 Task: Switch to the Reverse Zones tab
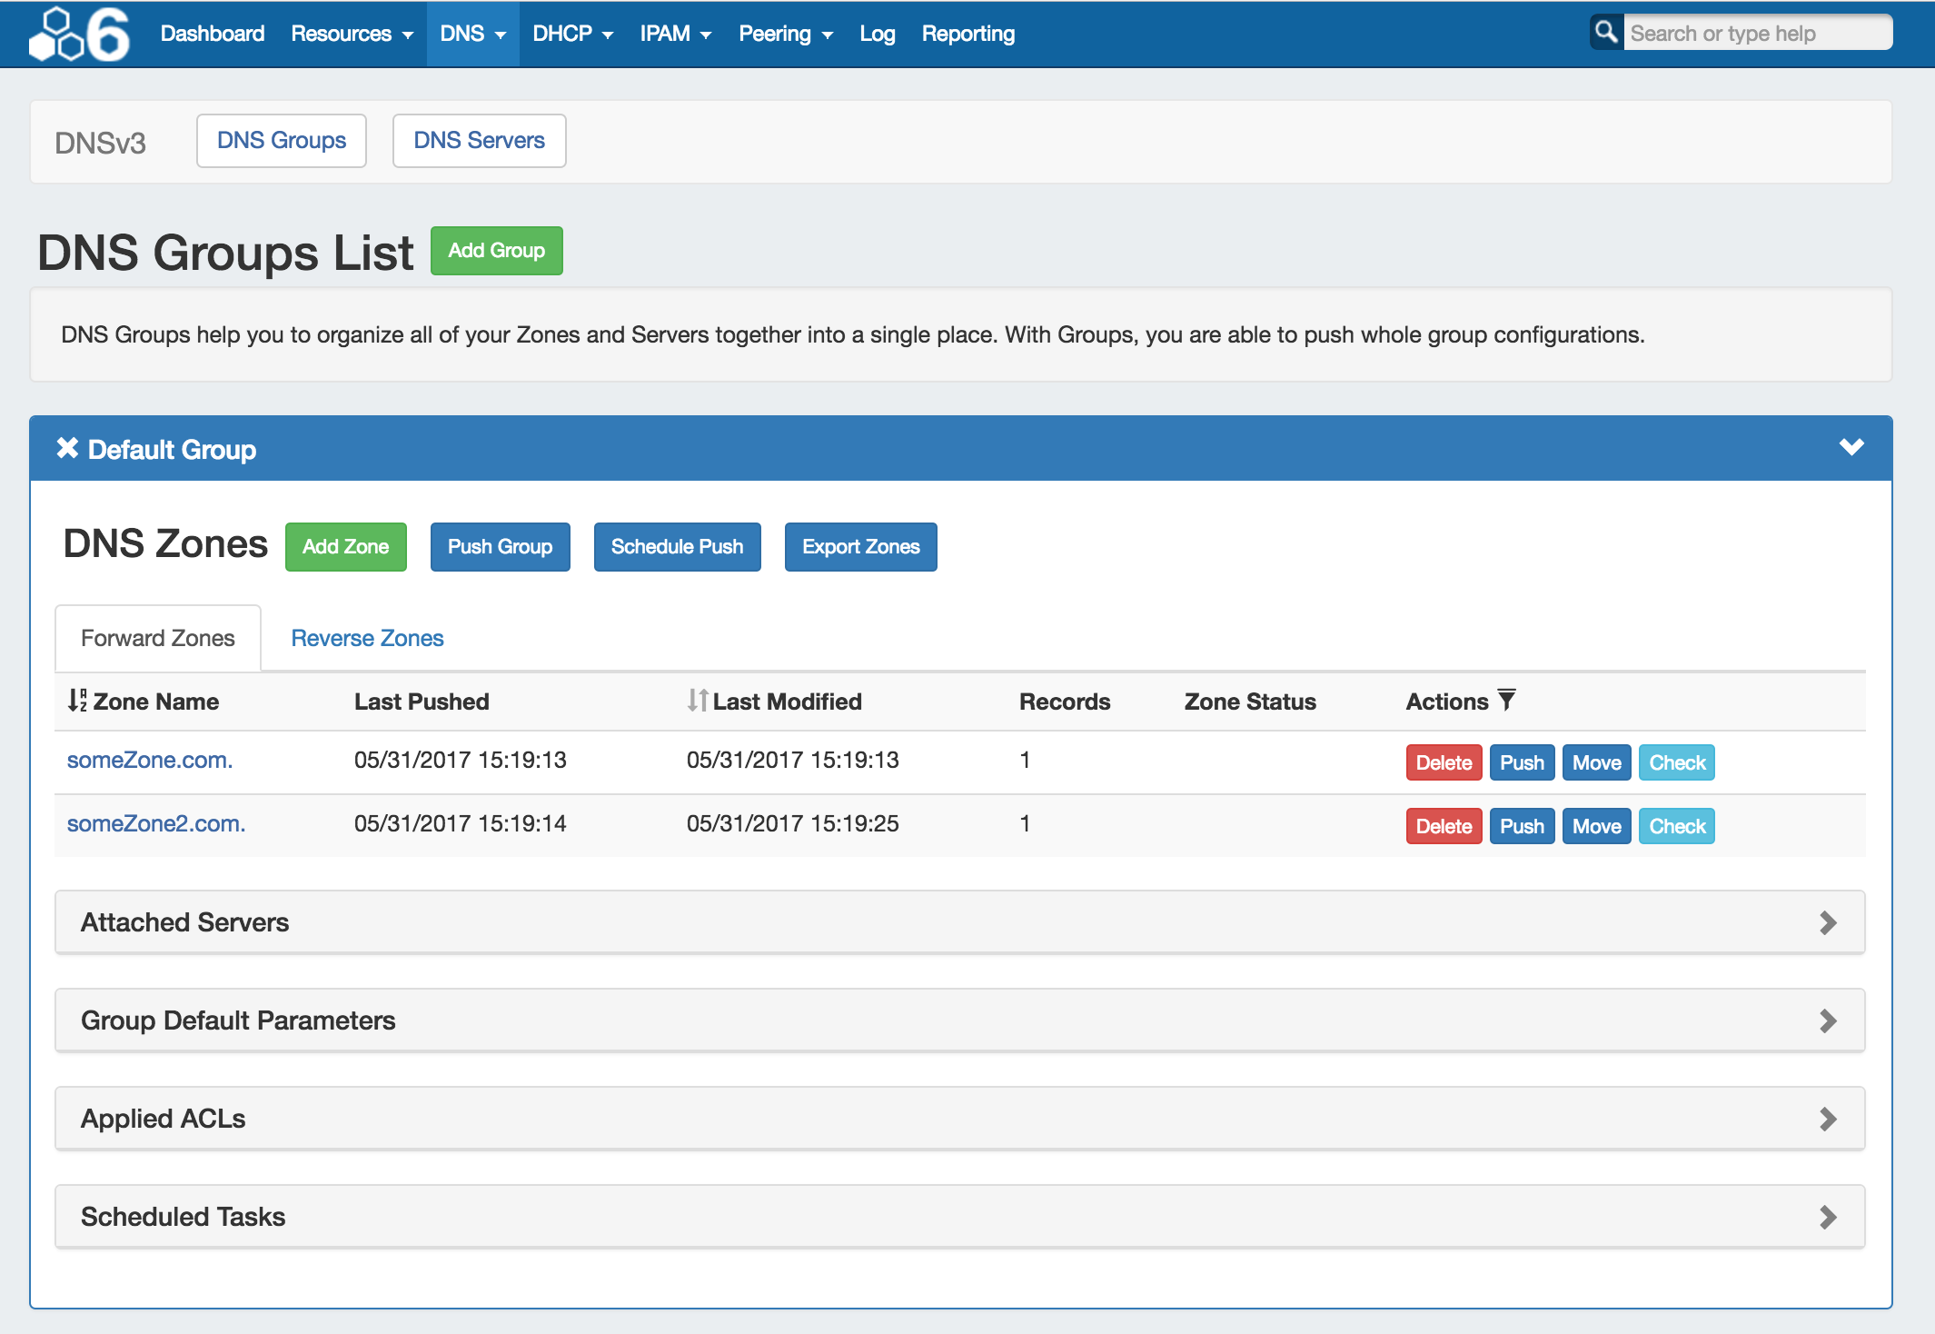tap(367, 638)
